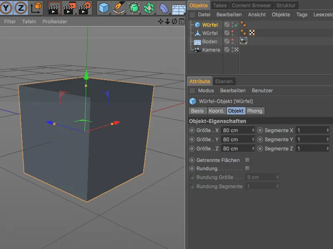
Task: Open the floor environment icon
Action: pyautogui.click(x=179, y=9)
